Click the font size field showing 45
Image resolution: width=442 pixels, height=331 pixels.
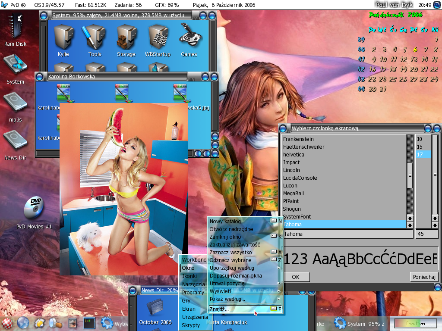click(427, 234)
